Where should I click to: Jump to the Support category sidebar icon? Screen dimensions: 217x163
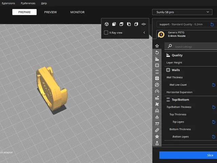click(x=157, y=111)
